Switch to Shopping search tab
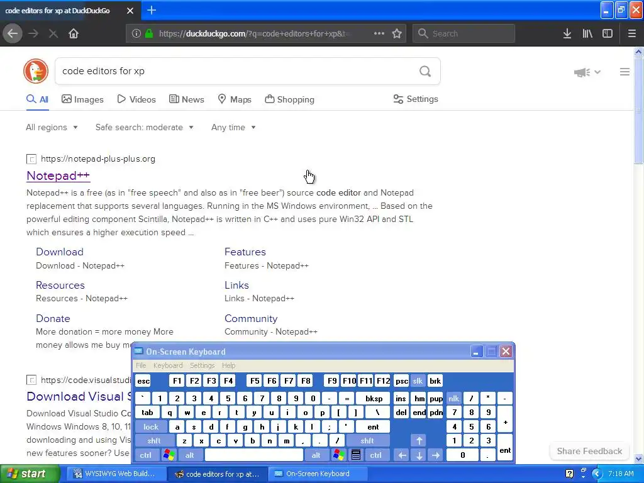Image resolution: width=644 pixels, height=483 pixels. [289, 99]
